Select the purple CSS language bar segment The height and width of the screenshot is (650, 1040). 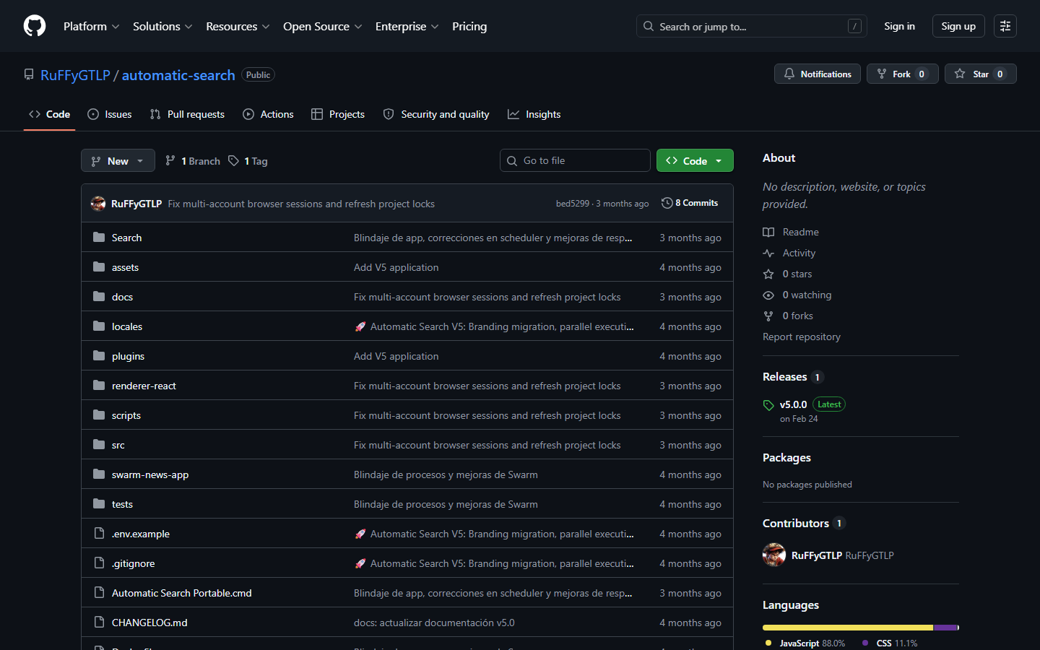[x=945, y=628]
